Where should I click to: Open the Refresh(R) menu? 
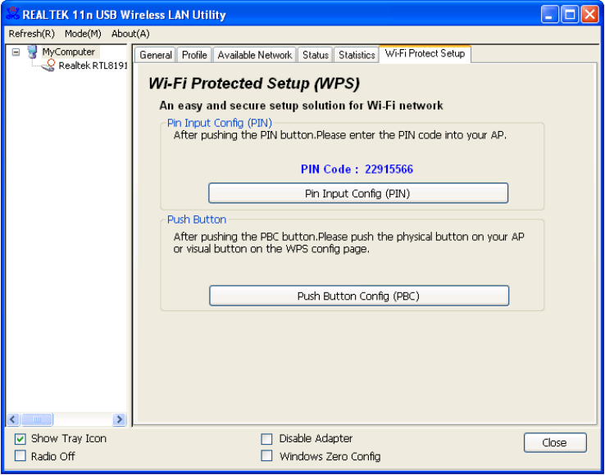pos(32,34)
